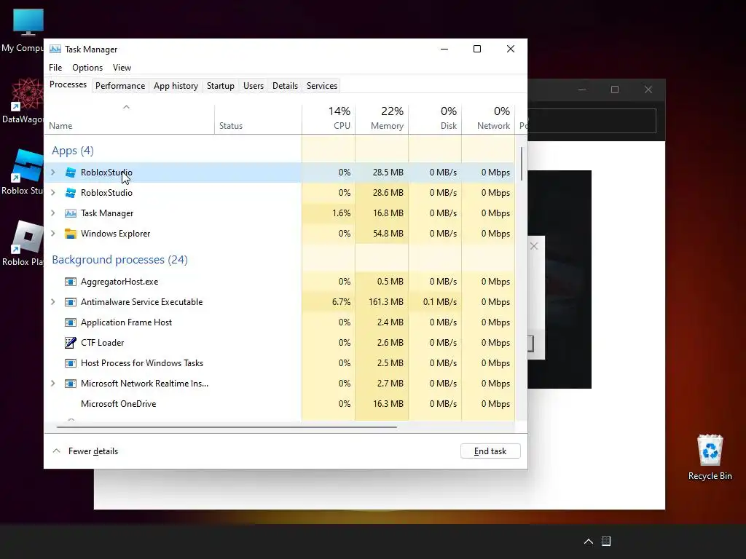Click Antimalware memory value 161.3 MB
This screenshot has width=746, height=559.
coord(386,302)
